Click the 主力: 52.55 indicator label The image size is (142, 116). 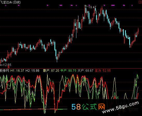point(103,70)
